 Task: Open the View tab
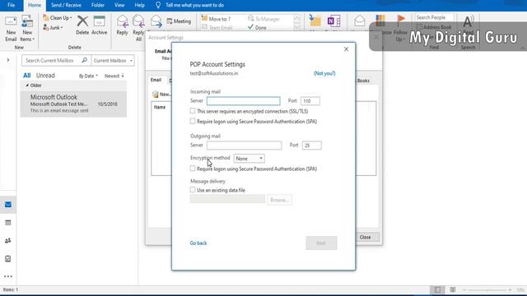[x=119, y=5]
